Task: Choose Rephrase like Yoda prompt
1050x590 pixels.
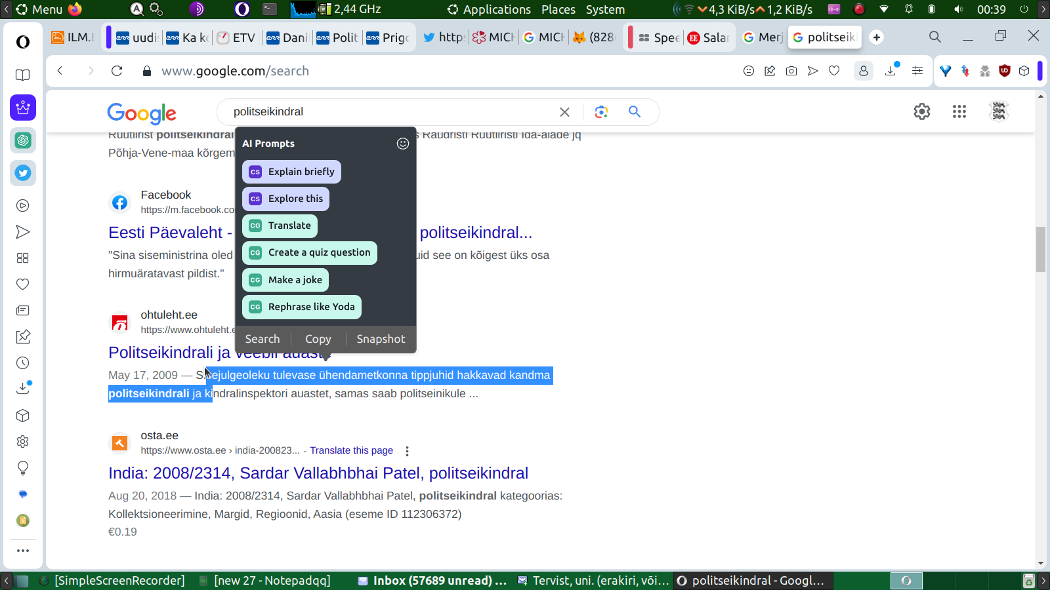Action: (x=302, y=307)
